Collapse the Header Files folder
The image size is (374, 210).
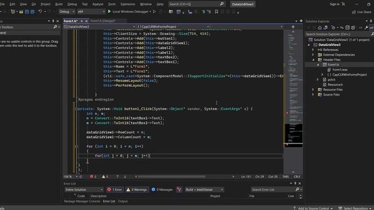click(x=313, y=60)
